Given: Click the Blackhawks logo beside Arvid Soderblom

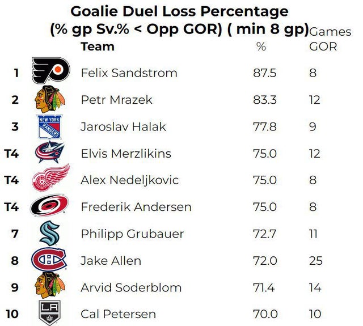Looking at the screenshot, I should coord(50,287).
